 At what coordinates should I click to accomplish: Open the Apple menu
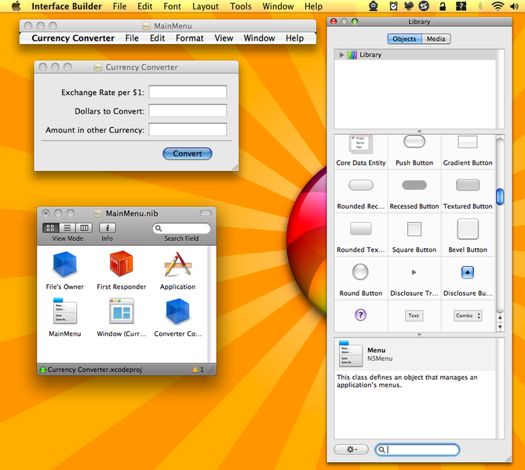(x=16, y=6)
